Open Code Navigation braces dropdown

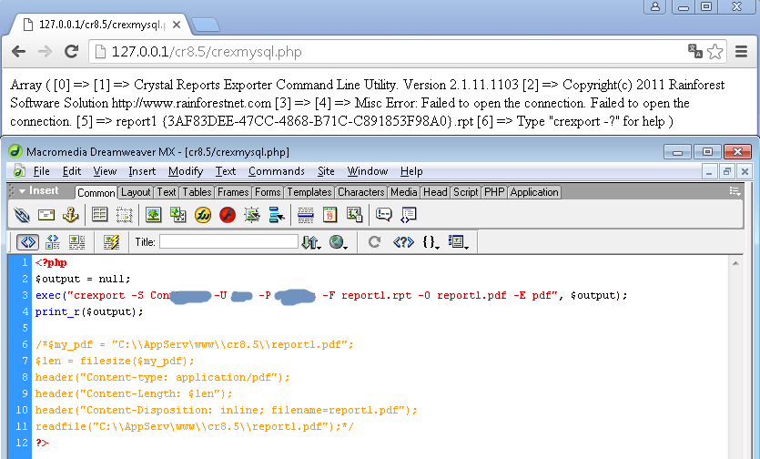pos(431,241)
